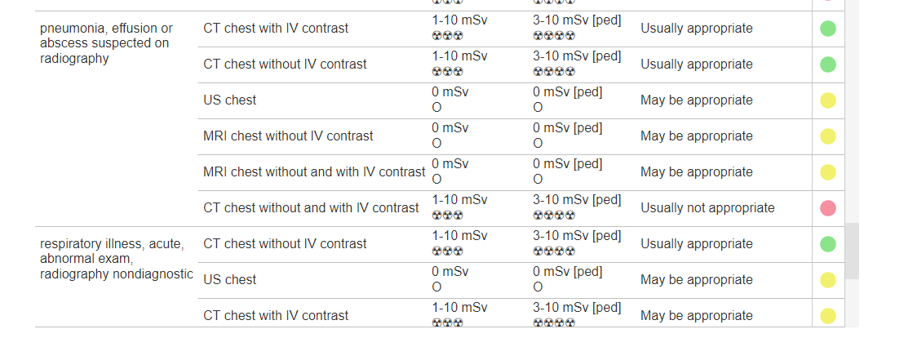
Task: Click red dot for Usually not appropriate row
Action: tap(828, 208)
